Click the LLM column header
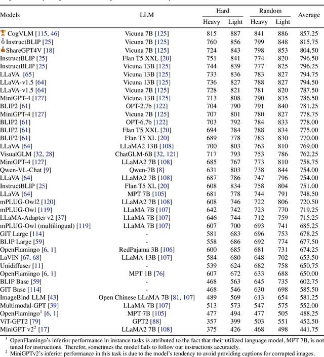This screenshot has width=324, height=357. click(147, 15)
